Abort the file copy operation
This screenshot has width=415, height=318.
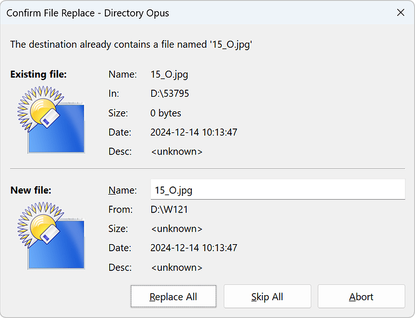361,296
